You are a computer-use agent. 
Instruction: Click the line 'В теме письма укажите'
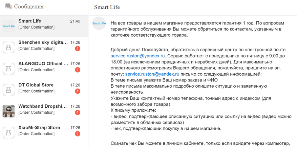tap(164, 80)
